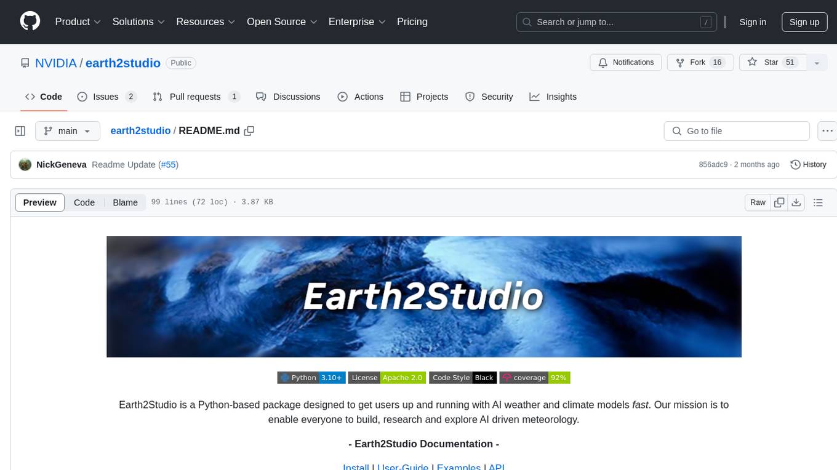Expand the file tree side panel

tap(20, 131)
